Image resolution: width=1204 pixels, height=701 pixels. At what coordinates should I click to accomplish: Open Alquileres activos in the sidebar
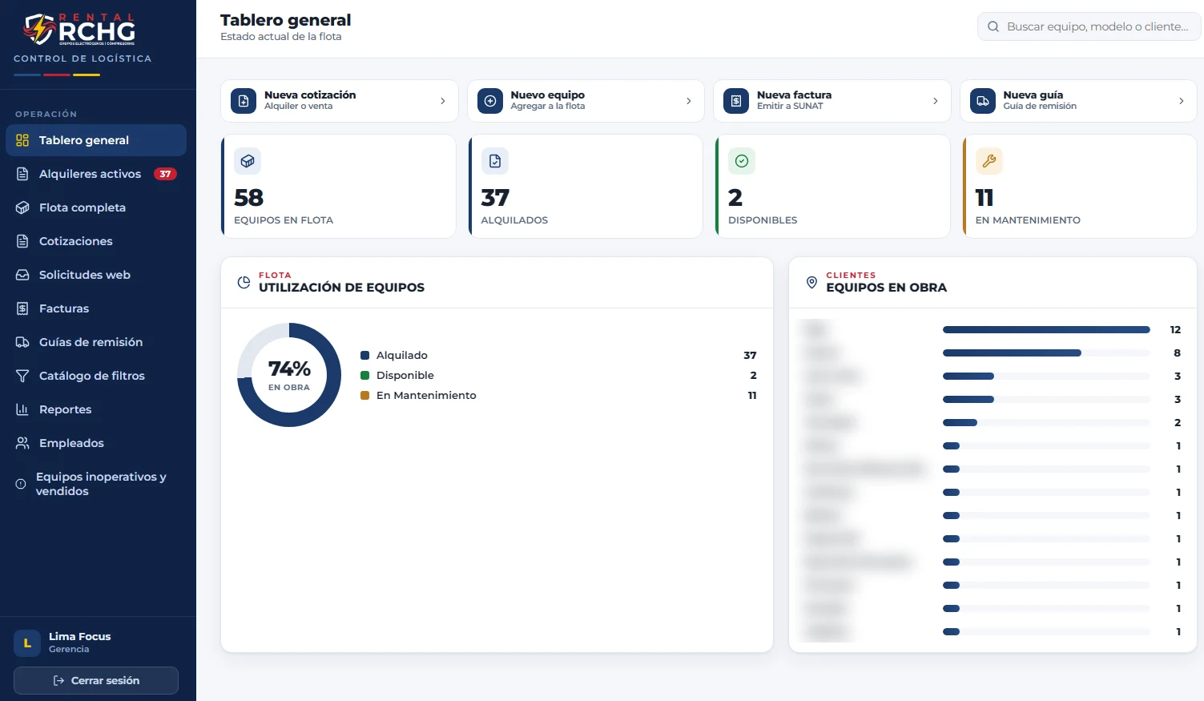[x=96, y=174]
